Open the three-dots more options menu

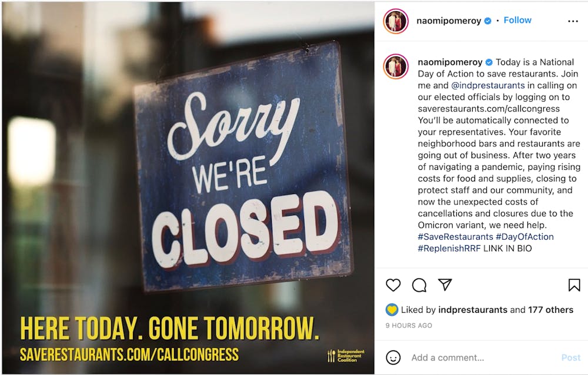(573, 21)
